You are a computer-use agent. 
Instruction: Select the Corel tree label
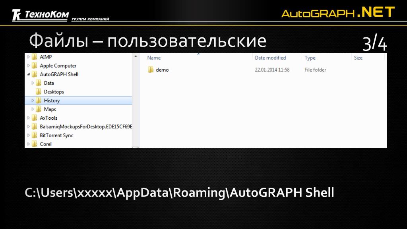pos(46,144)
